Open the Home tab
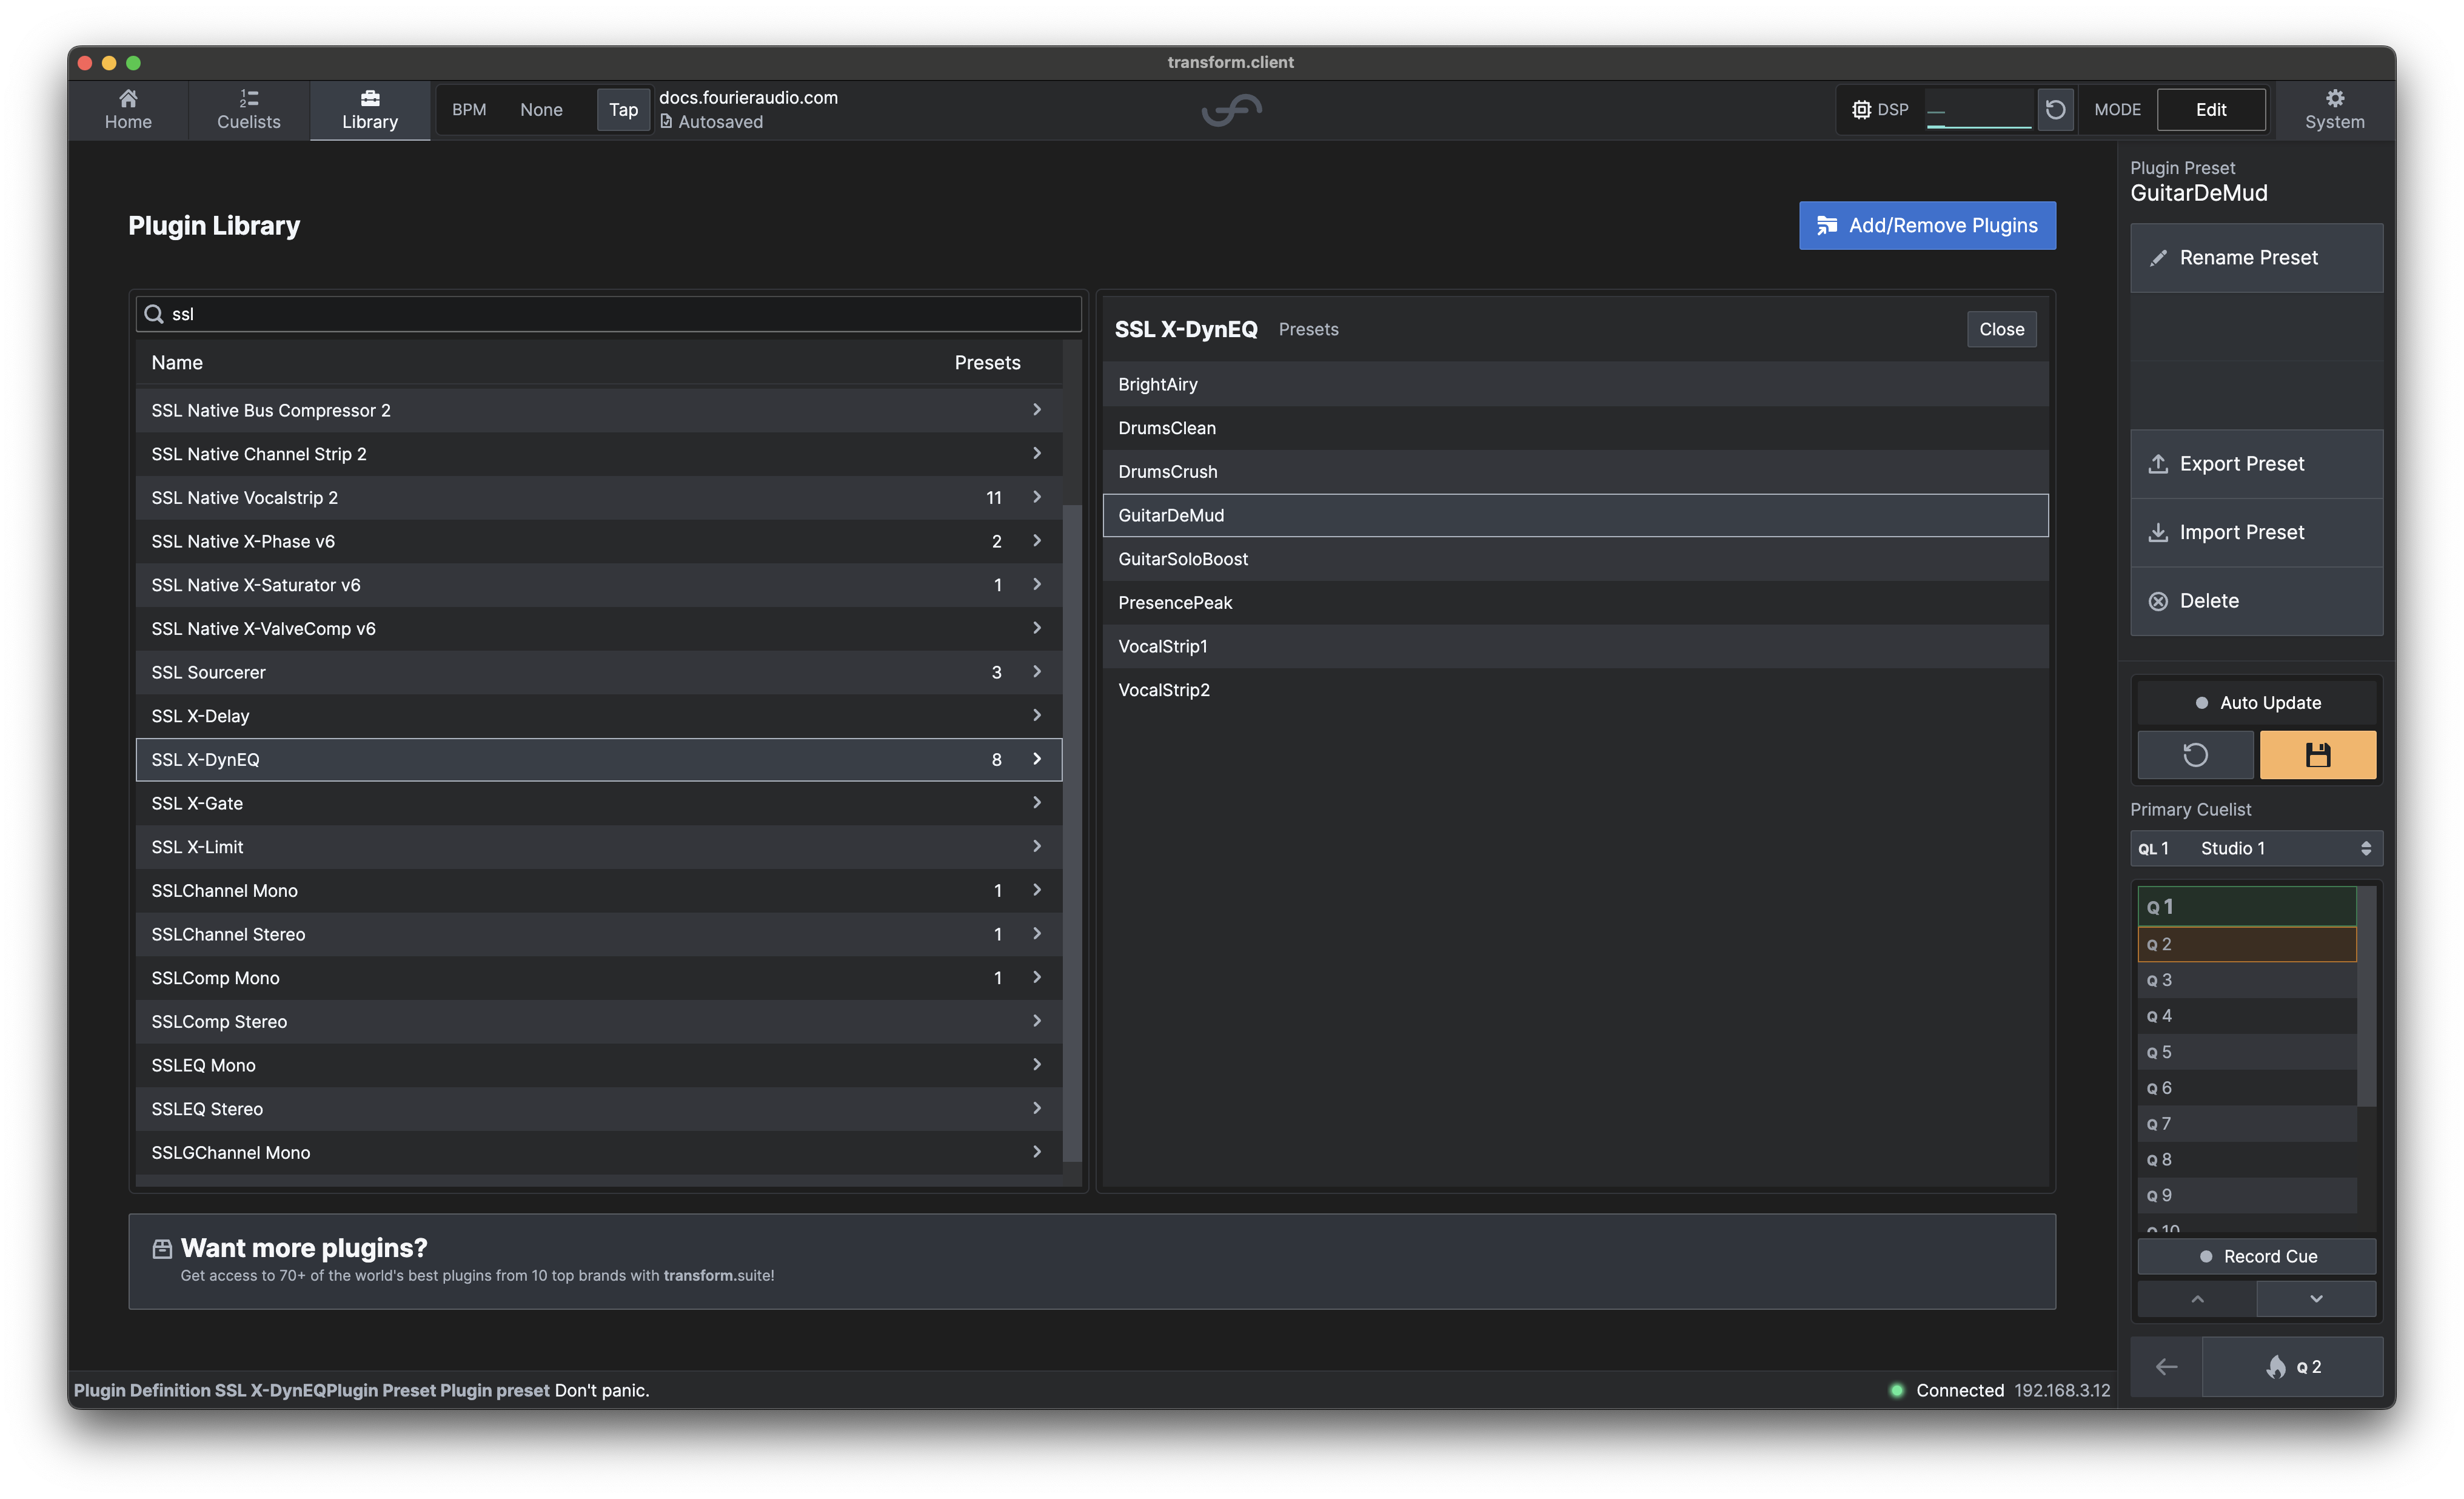 coord(128,110)
